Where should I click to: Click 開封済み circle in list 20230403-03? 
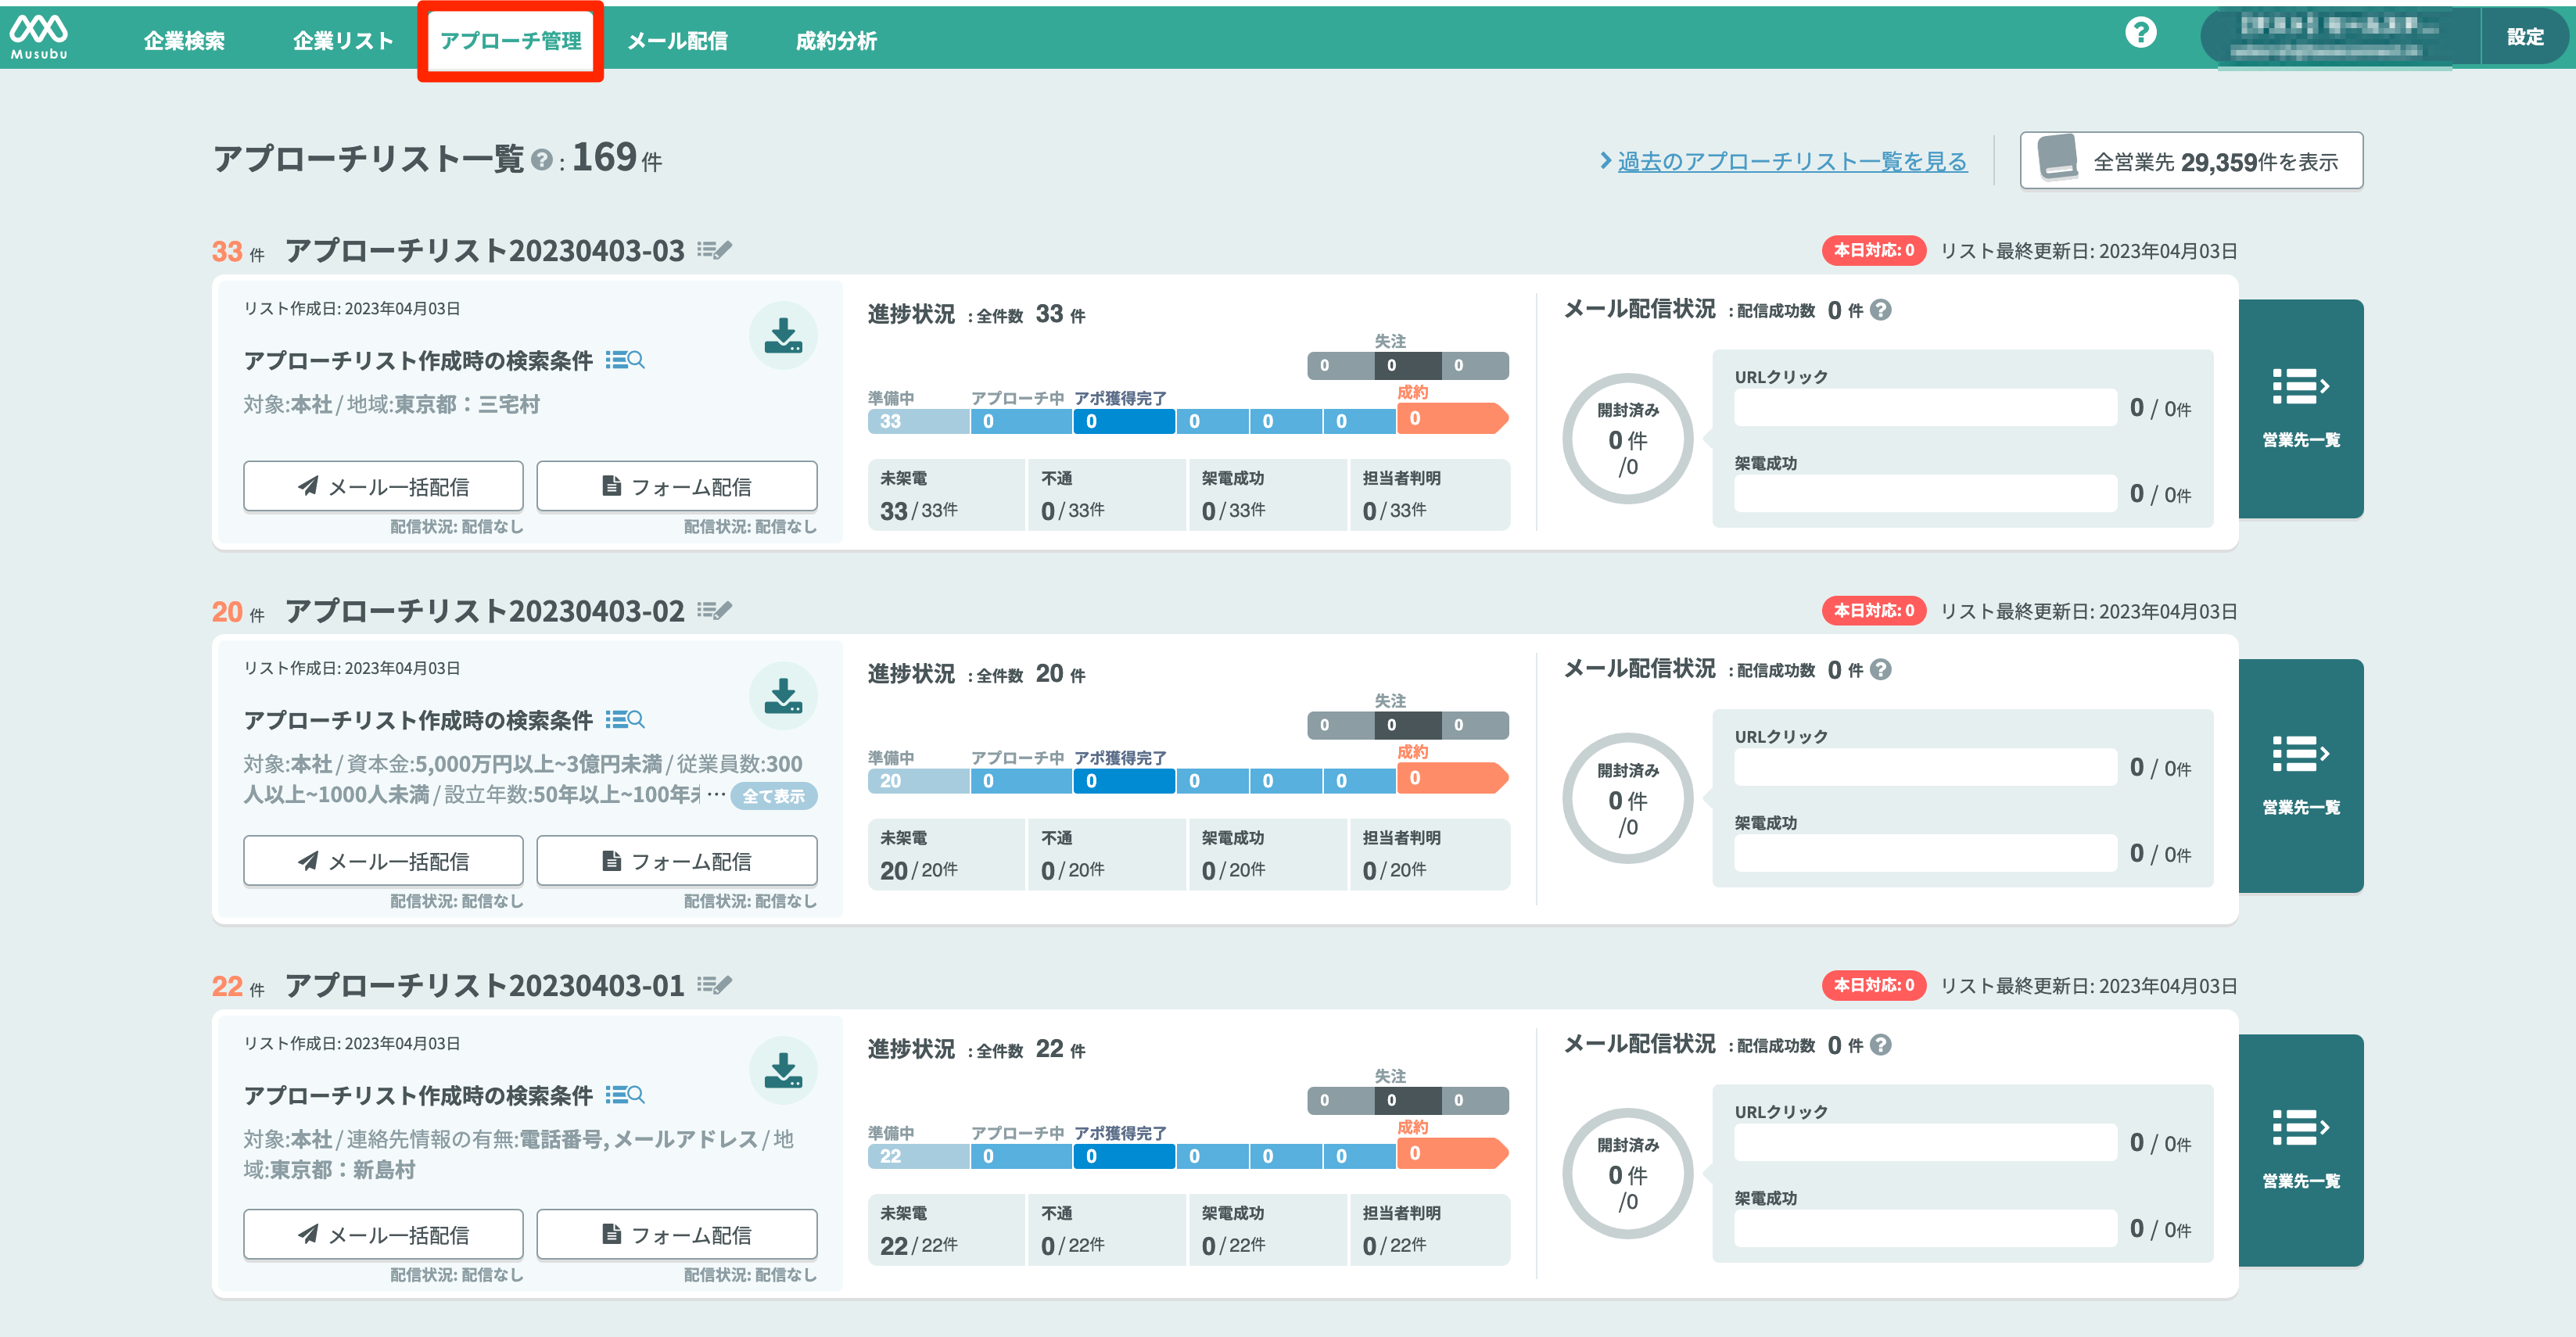coord(1627,438)
